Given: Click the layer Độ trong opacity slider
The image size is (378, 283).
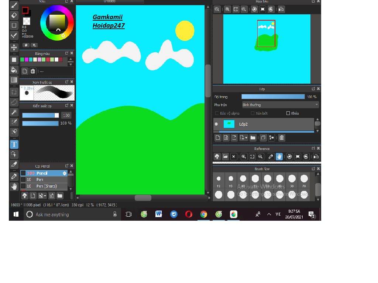Looking at the screenshot, I should coord(273,97).
